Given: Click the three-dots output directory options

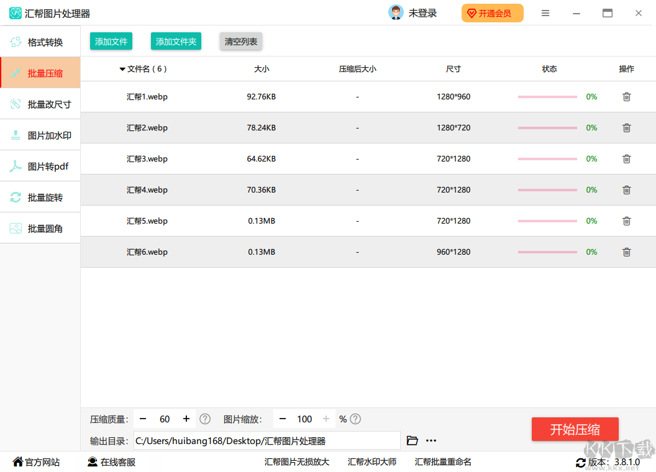Looking at the screenshot, I should point(431,441).
